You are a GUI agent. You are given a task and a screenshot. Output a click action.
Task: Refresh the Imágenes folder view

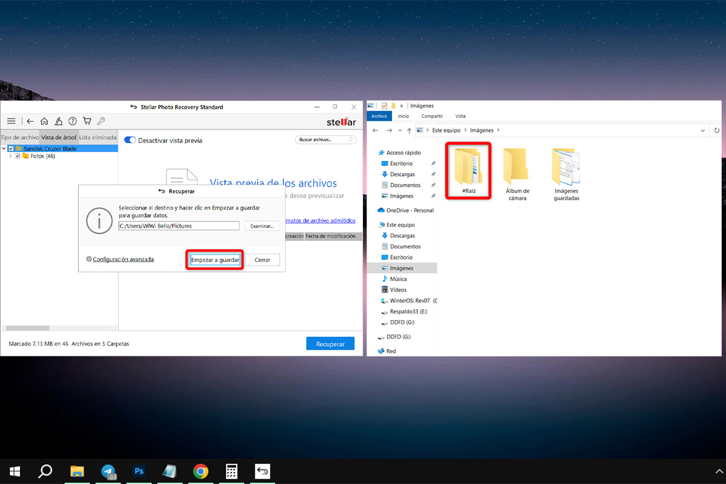click(717, 130)
